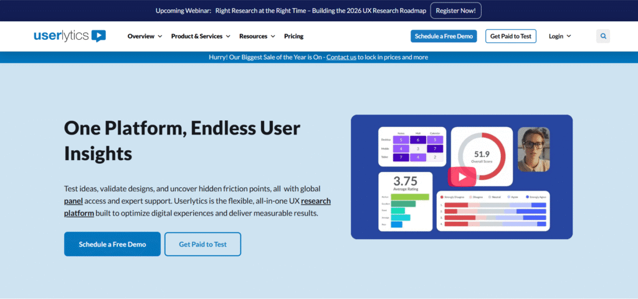Click the Userlytics logo
This screenshot has height=299, width=638.
[70, 36]
